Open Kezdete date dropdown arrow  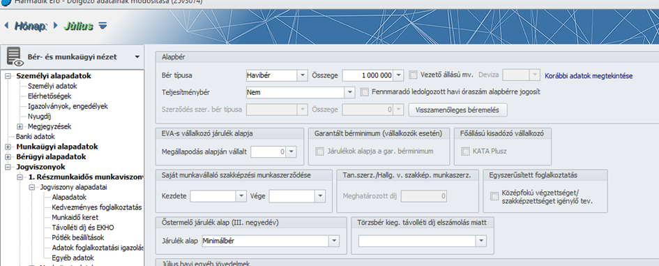point(241,196)
